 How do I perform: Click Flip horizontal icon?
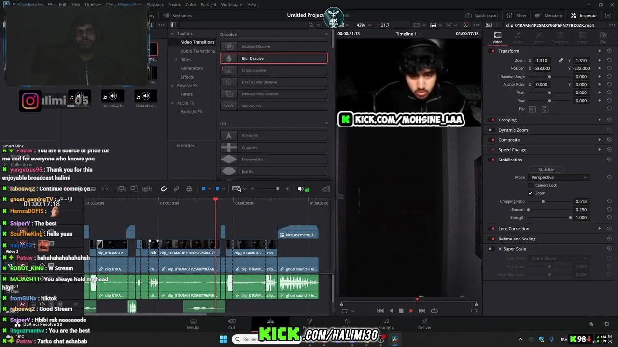click(x=533, y=109)
